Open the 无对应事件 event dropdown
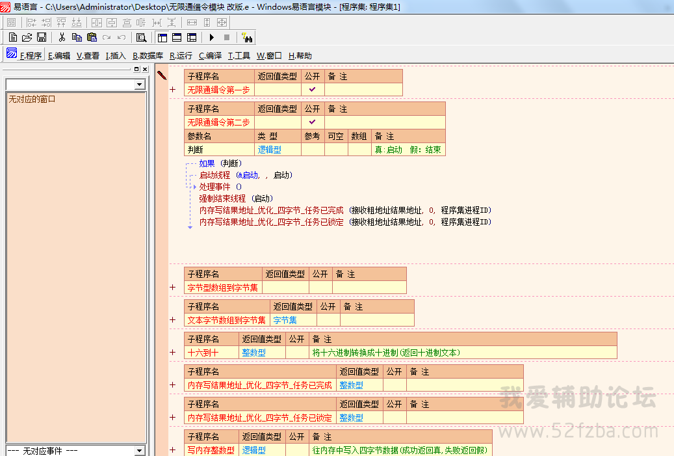 tap(139, 450)
